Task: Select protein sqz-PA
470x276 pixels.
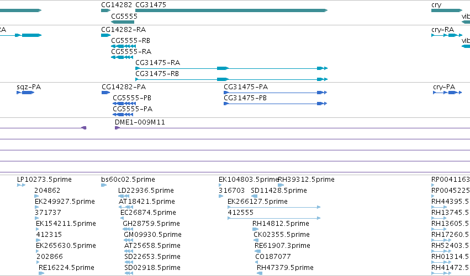Action: tap(25, 93)
